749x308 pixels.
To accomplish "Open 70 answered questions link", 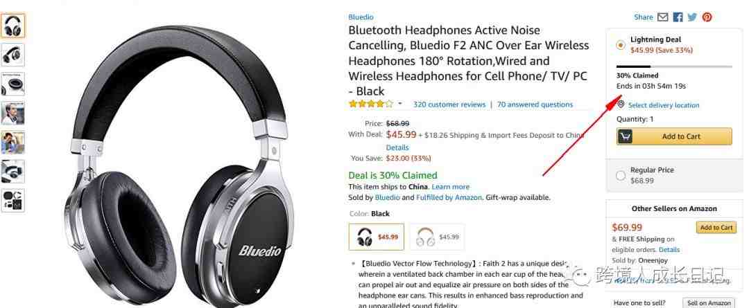I will click(x=535, y=105).
